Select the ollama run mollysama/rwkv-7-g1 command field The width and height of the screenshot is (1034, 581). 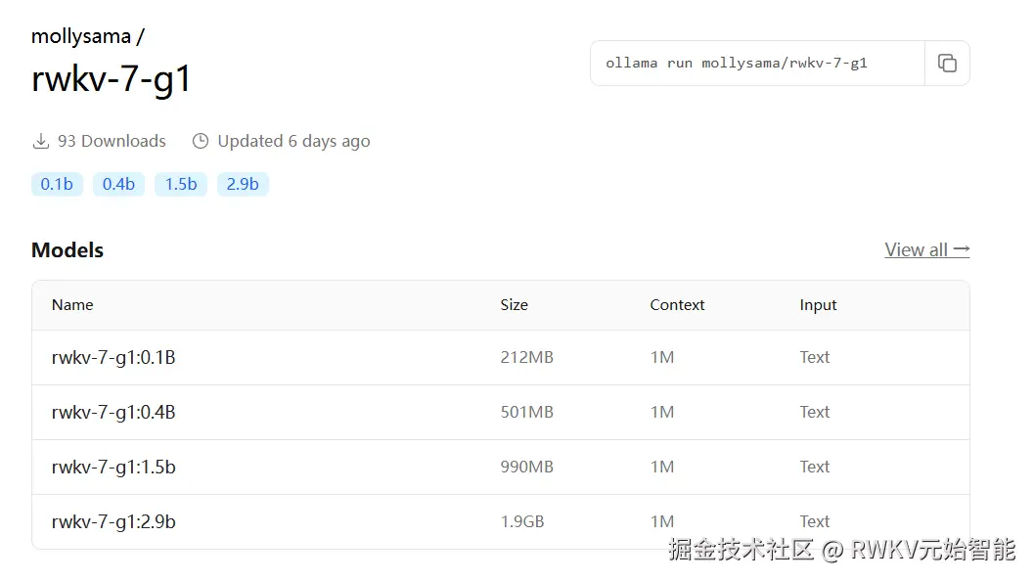[758, 64]
